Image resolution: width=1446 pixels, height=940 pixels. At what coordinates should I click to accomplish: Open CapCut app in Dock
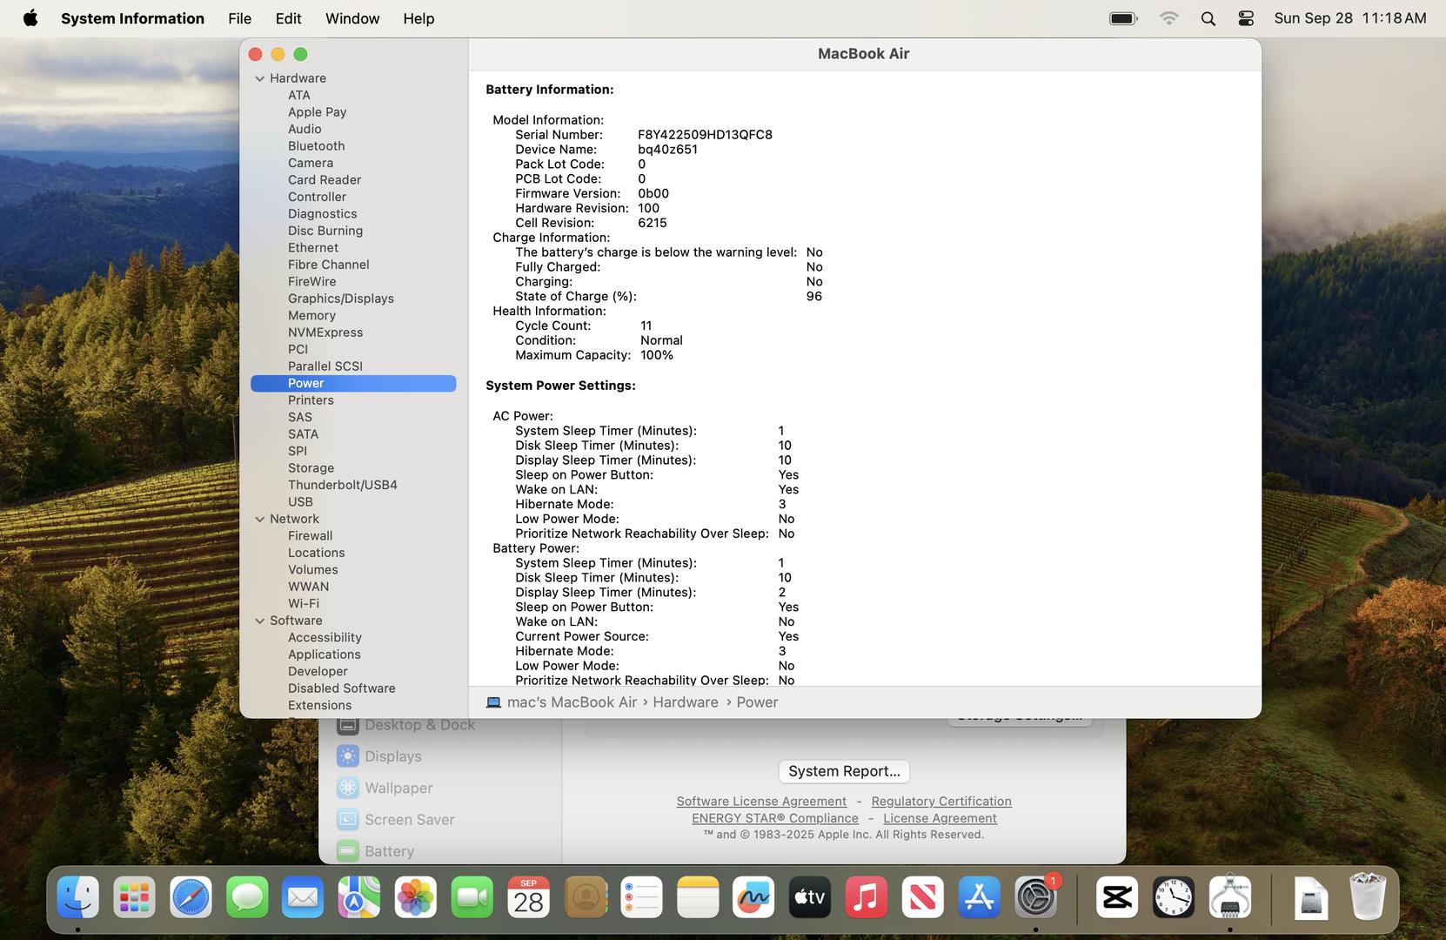click(1117, 897)
